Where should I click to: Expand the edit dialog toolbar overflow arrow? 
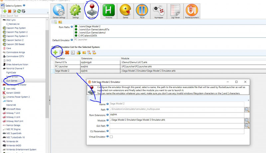tap(248, 100)
